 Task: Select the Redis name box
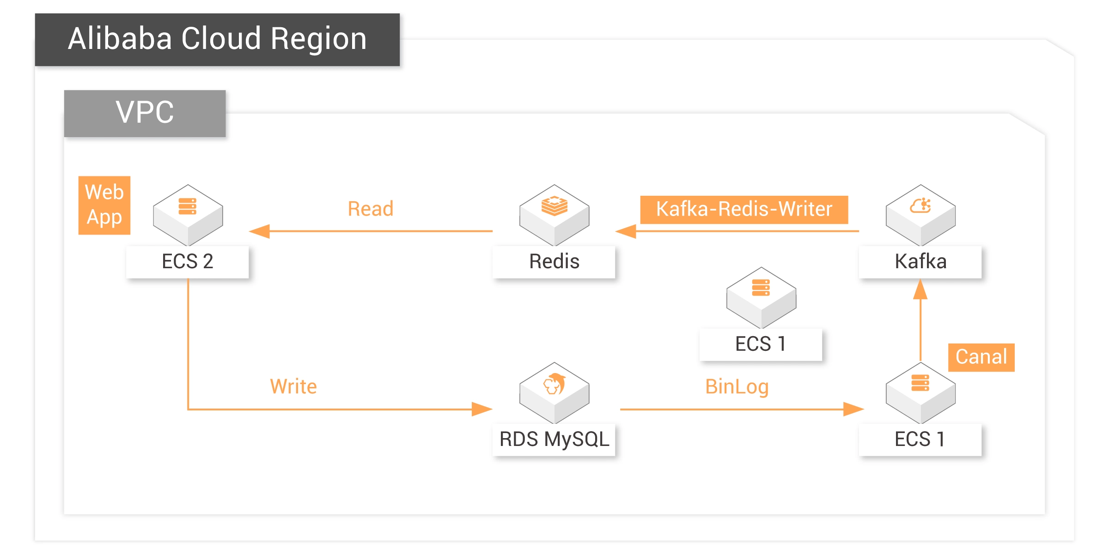[x=554, y=262]
